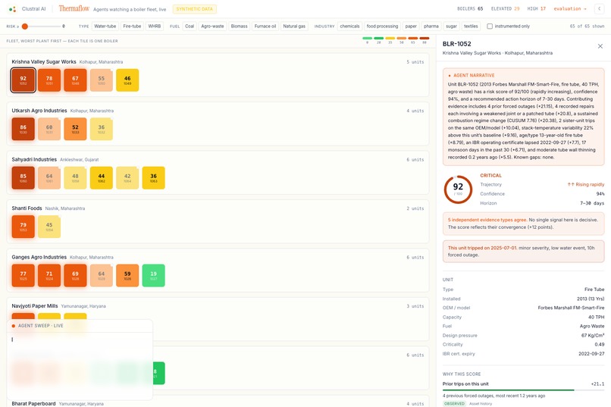Image resolution: width=611 pixels, height=407 pixels.
Task: Click the BLR-1052 panel title
Action: [456, 44]
